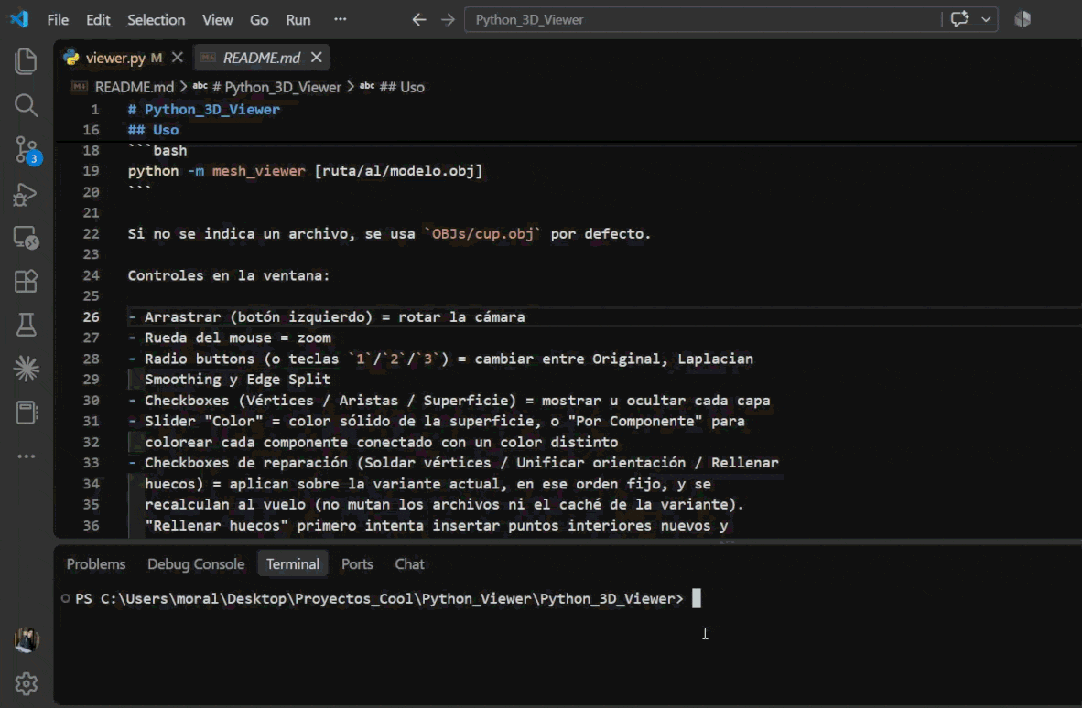Click the Python_3D_Viewer command center search box
This screenshot has height=708, width=1082.
(x=702, y=19)
